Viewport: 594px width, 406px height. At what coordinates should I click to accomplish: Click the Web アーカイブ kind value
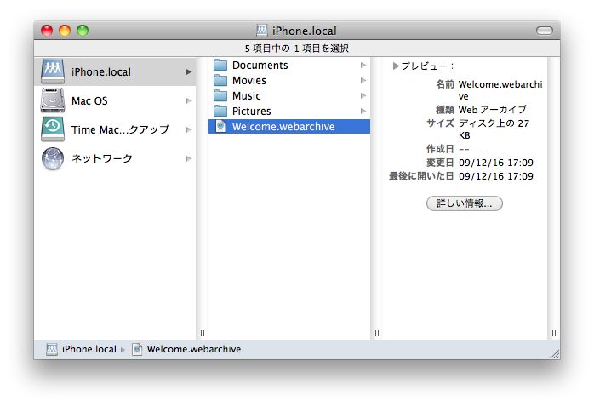pos(493,110)
